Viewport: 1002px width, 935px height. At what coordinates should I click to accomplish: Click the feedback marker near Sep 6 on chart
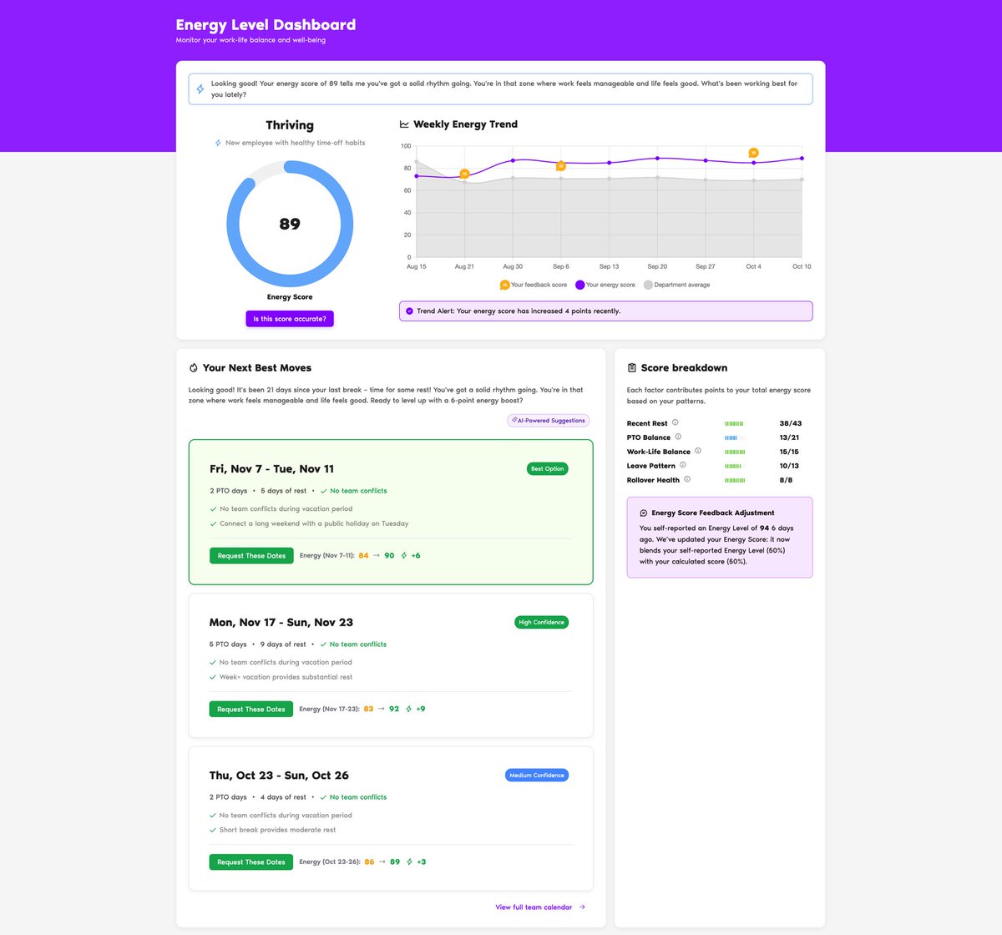point(561,166)
